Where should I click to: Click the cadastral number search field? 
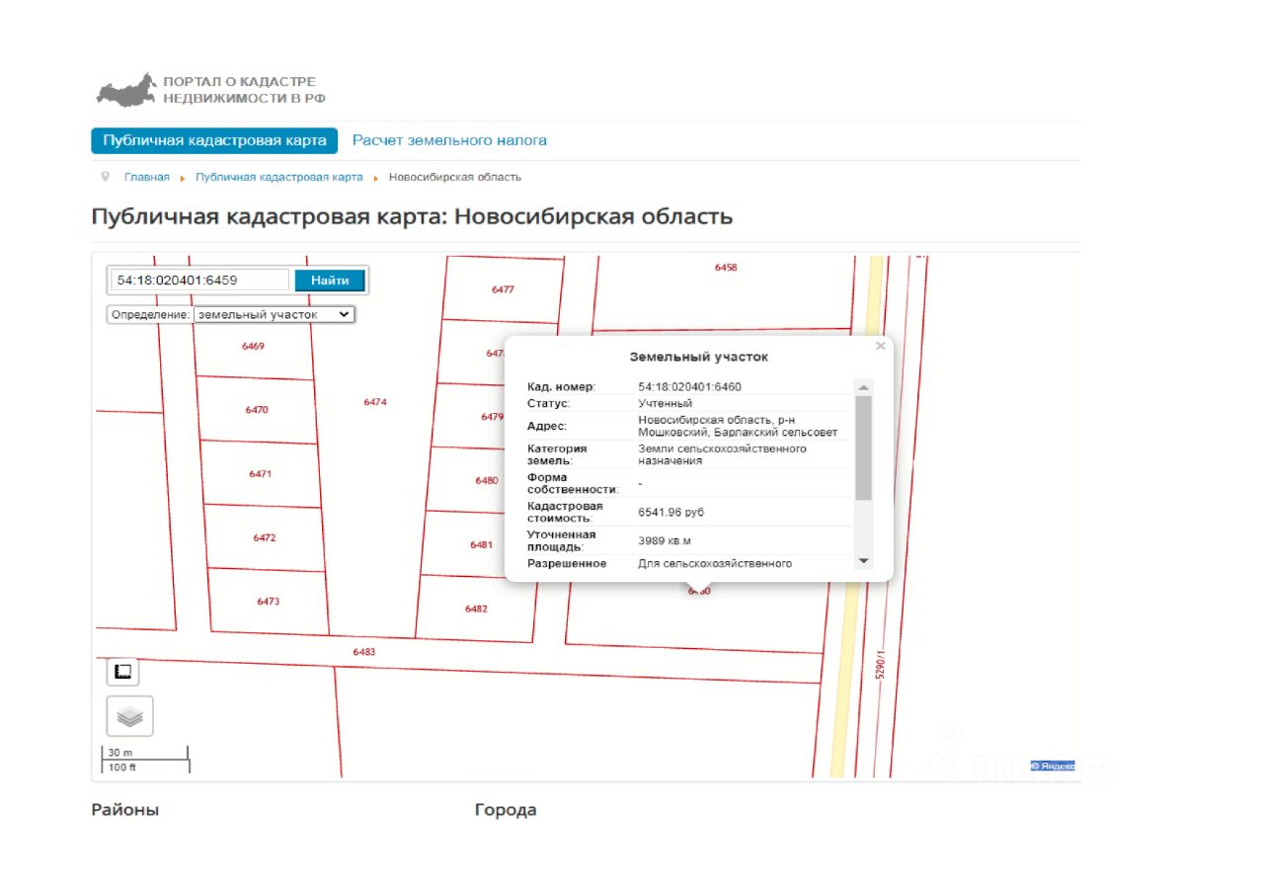point(198,281)
